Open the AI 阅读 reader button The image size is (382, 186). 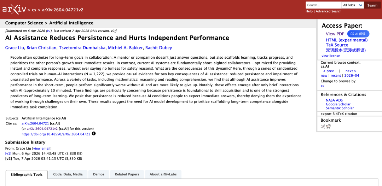[x=358, y=34]
